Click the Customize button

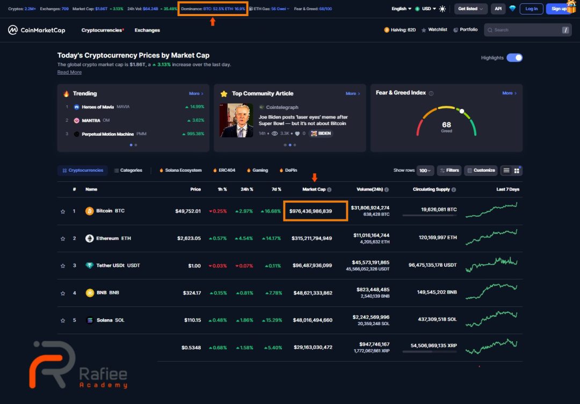coord(481,171)
